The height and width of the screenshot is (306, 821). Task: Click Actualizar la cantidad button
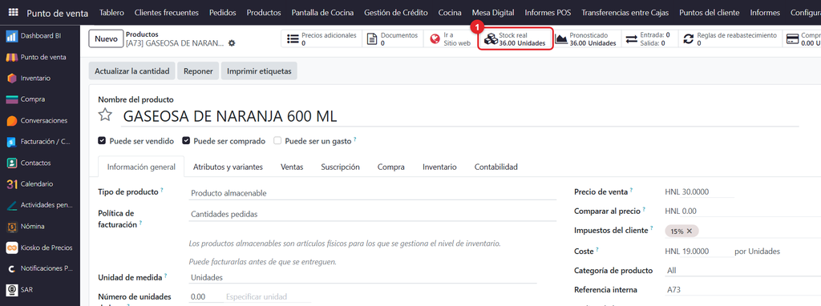[132, 71]
